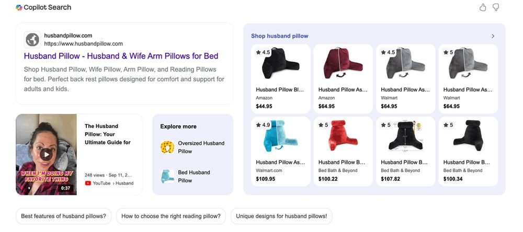This screenshot has height=232, width=523.
Task: Click the thumbs down feedback icon
Action: pyautogui.click(x=496, y=7)
